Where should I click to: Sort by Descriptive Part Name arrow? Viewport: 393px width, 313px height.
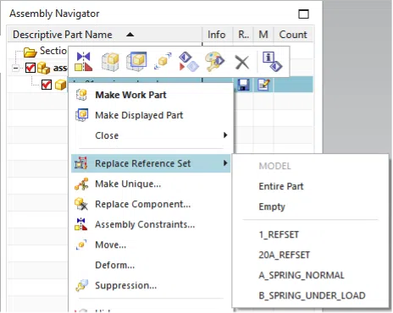click(x=130, y=35)
